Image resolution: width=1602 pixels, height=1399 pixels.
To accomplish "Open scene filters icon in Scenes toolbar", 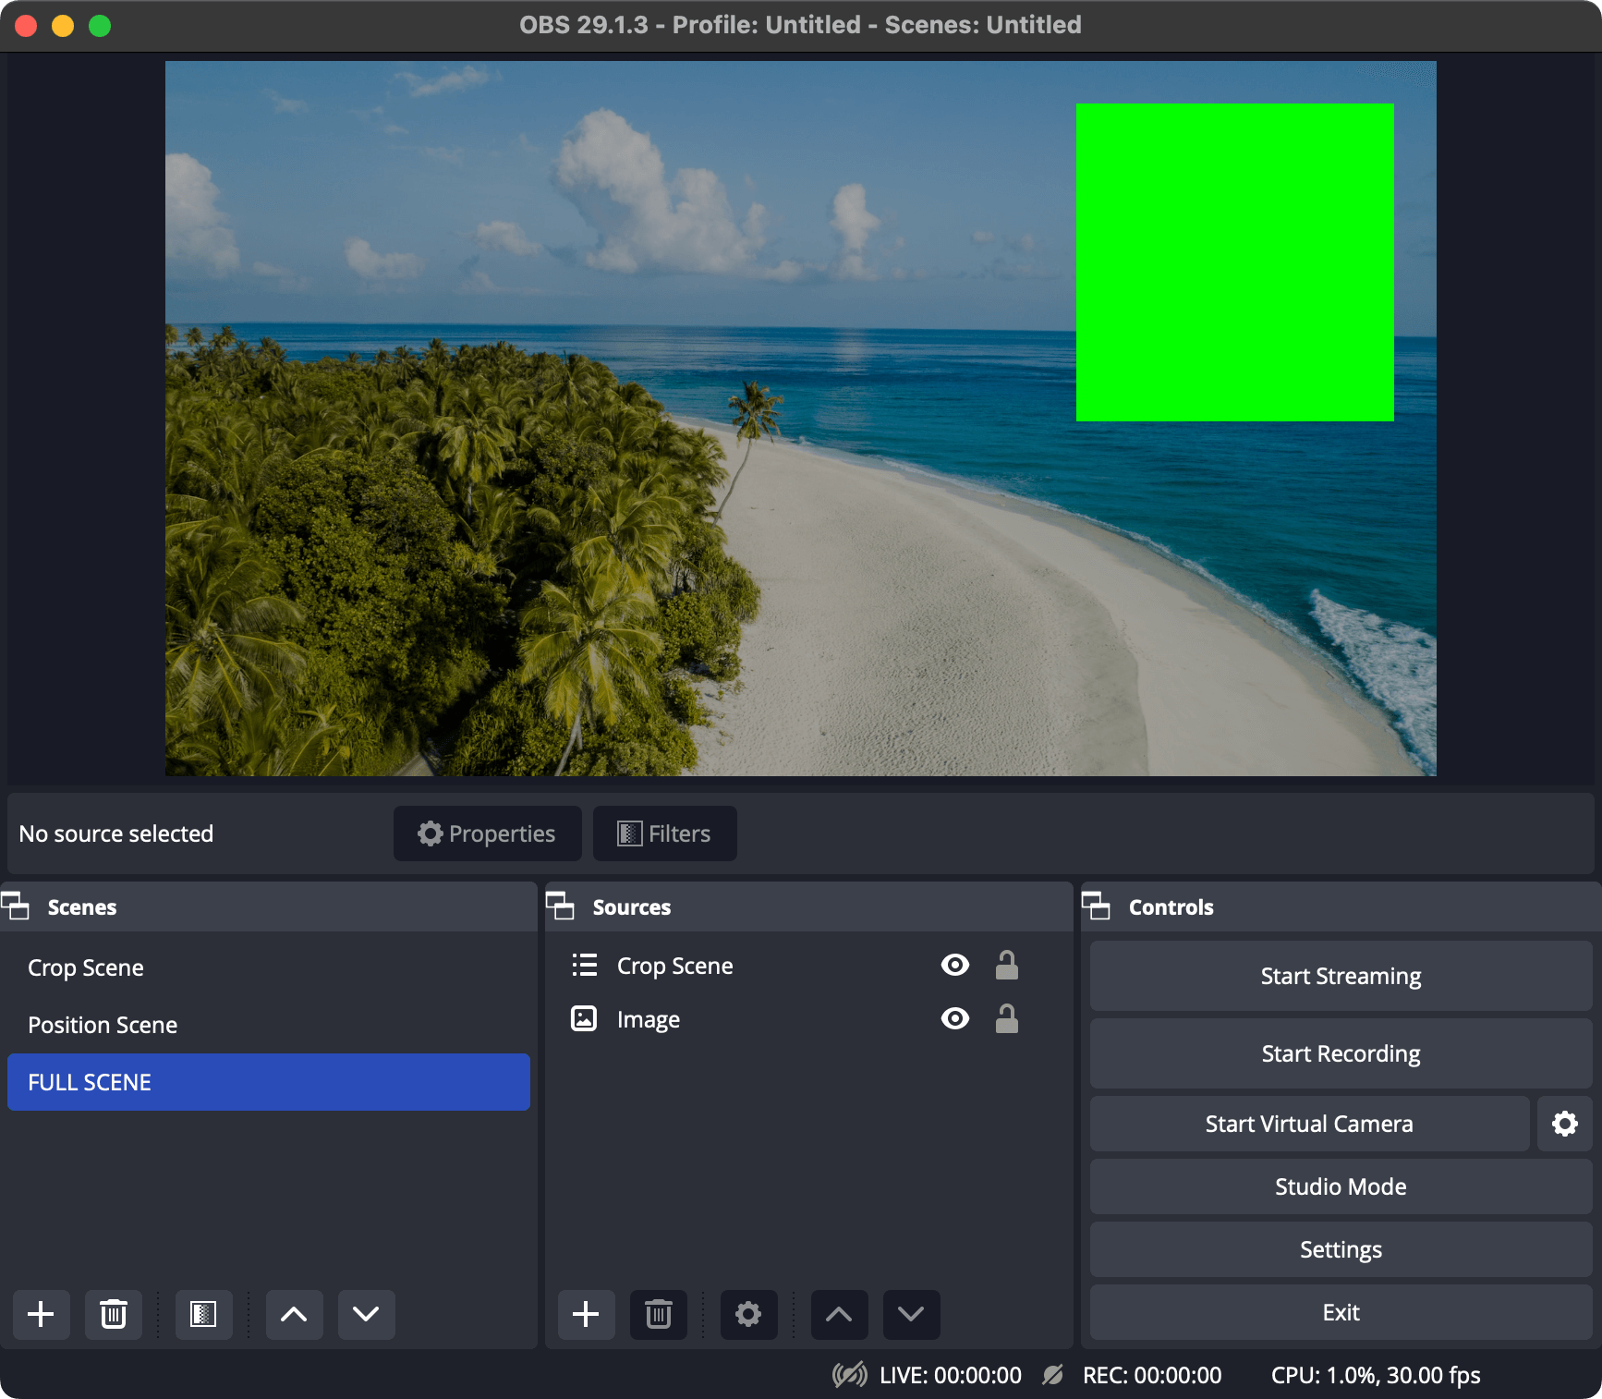I will (x=203, y=1314).
